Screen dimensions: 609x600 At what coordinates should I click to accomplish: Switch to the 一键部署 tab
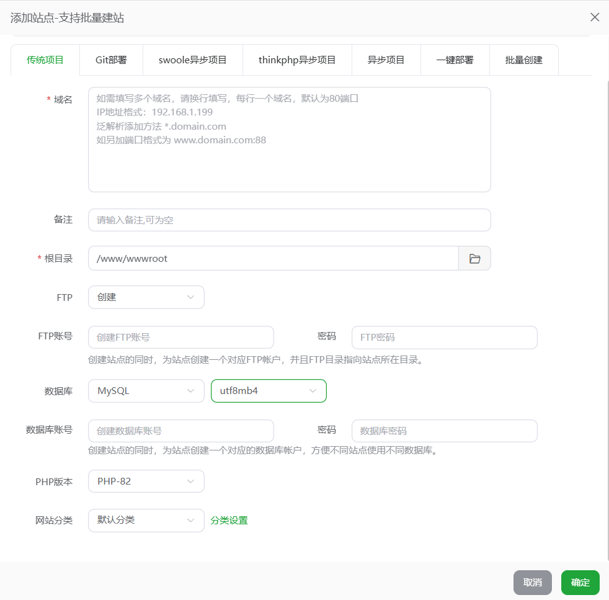(455, 60)
